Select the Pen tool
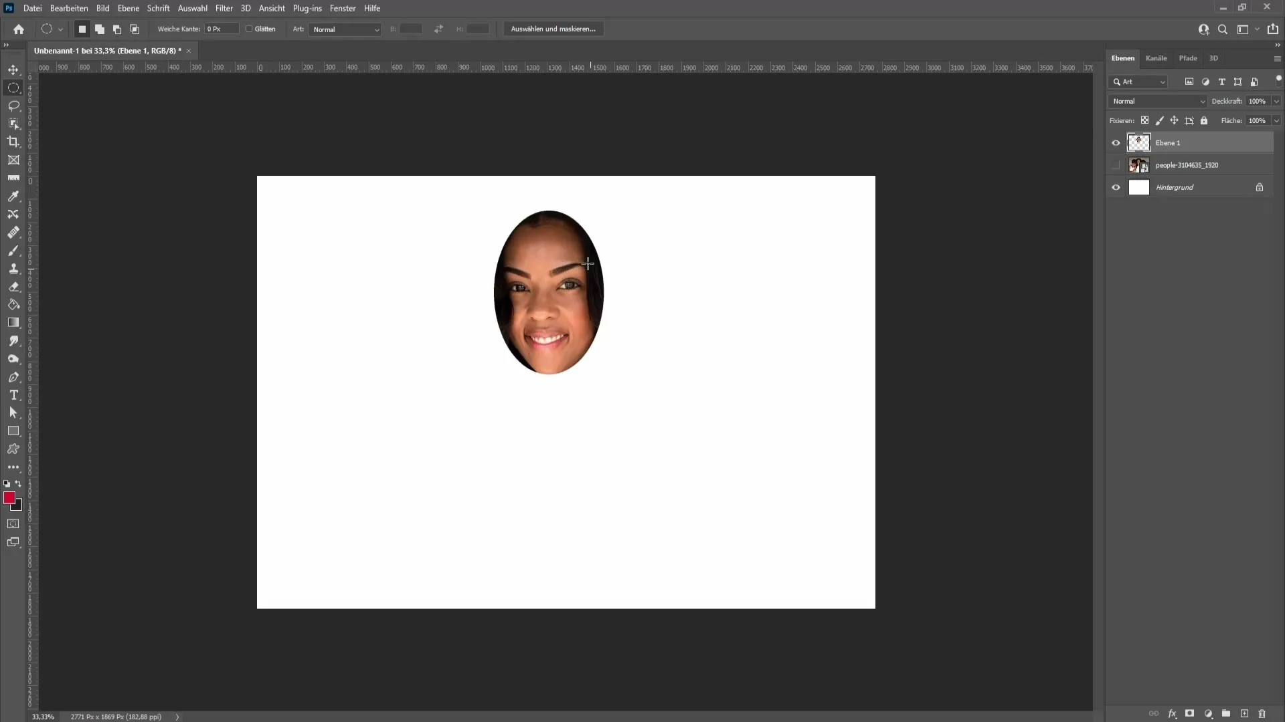The width and height of the screenshot is (1285, 722). click(13, 377)
